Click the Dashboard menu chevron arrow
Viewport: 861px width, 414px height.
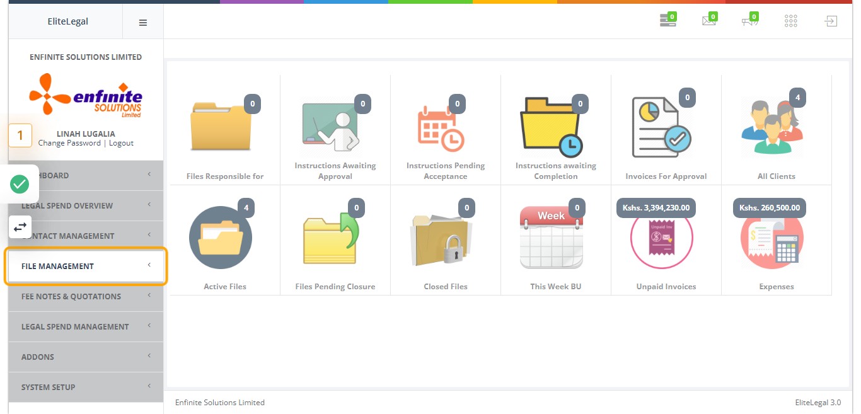(149, 175)
